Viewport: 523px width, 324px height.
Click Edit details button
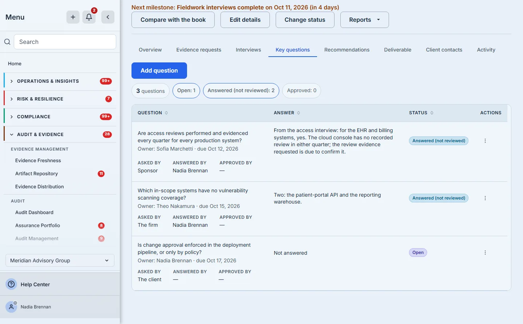tap(245, 20)
